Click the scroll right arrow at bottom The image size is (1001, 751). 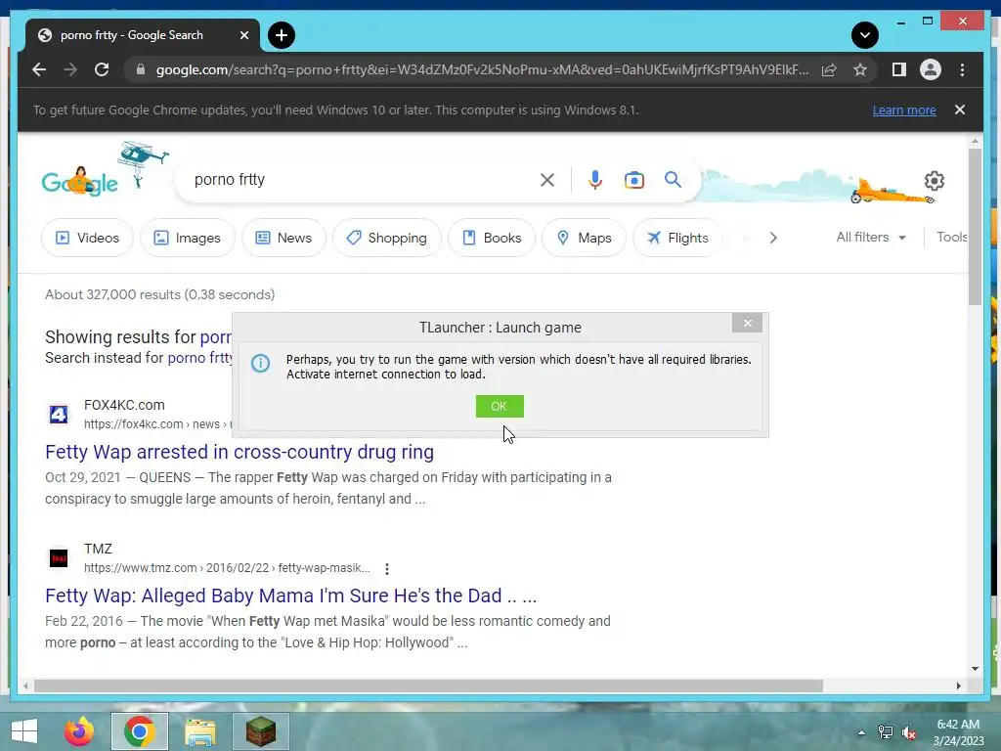coord(958,685)
